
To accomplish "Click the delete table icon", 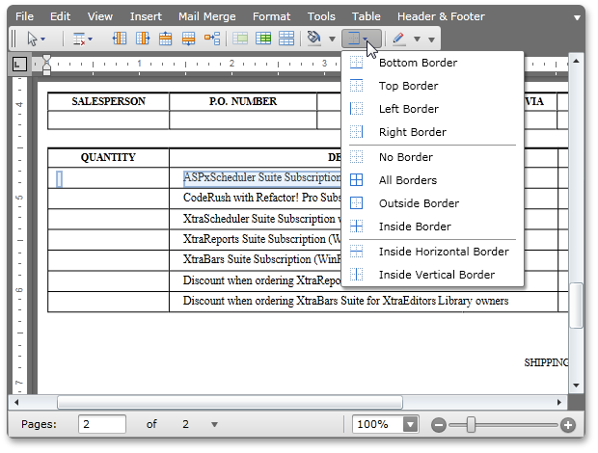I will 79,39.
